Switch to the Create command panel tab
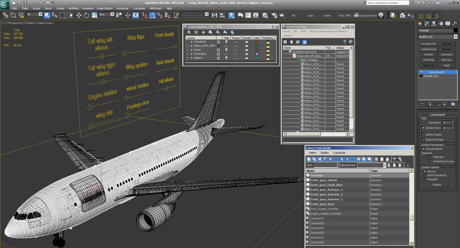Screen dimensions: 460x248 (420, 24)
